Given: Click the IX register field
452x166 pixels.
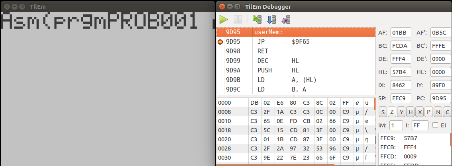Looking at the screenshot, I should [x=401, y=85].
